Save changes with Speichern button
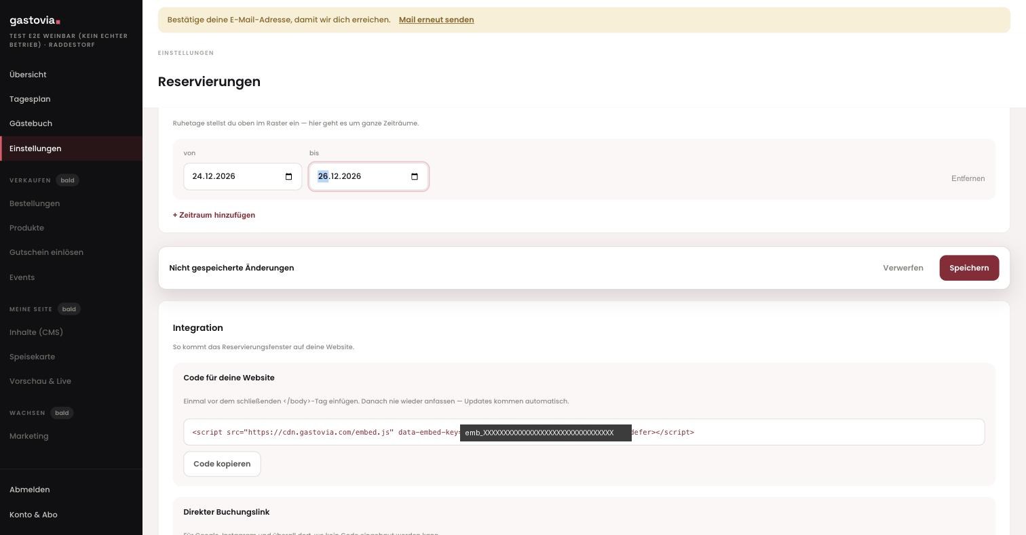1026x535 pixels. pos(969,268)
